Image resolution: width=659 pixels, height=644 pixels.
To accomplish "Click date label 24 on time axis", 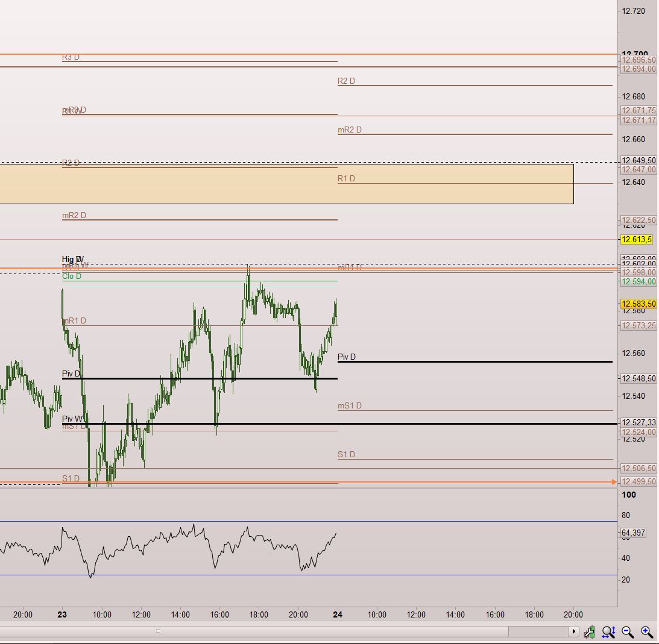I will (338, 614).
